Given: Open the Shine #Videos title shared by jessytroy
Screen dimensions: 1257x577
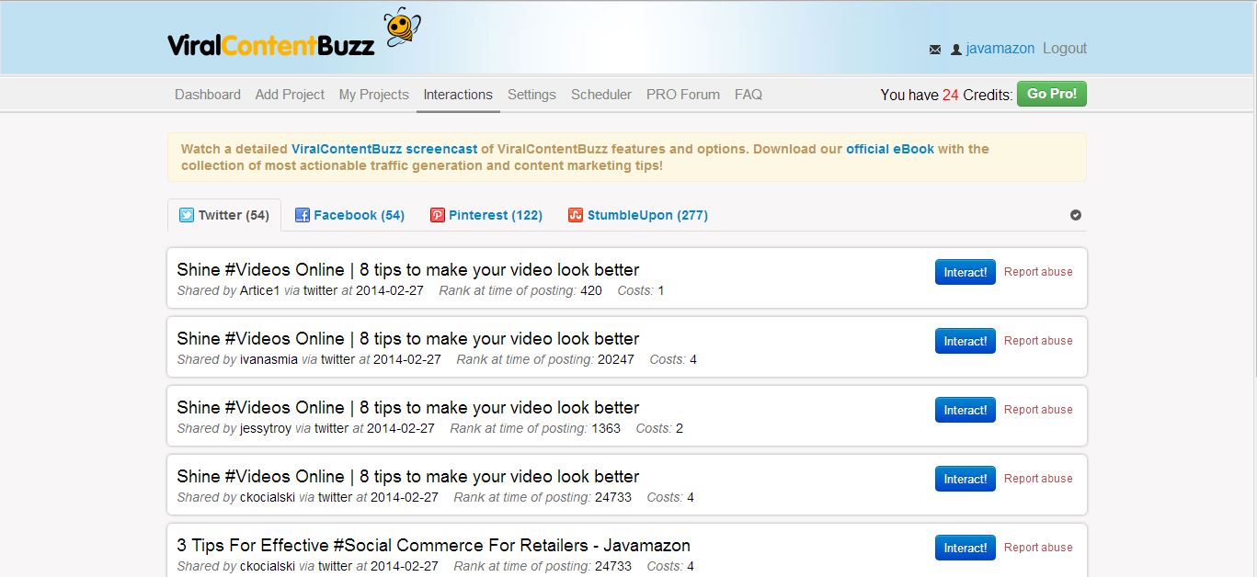Looking at the screenshot, I should coord(408,408).
